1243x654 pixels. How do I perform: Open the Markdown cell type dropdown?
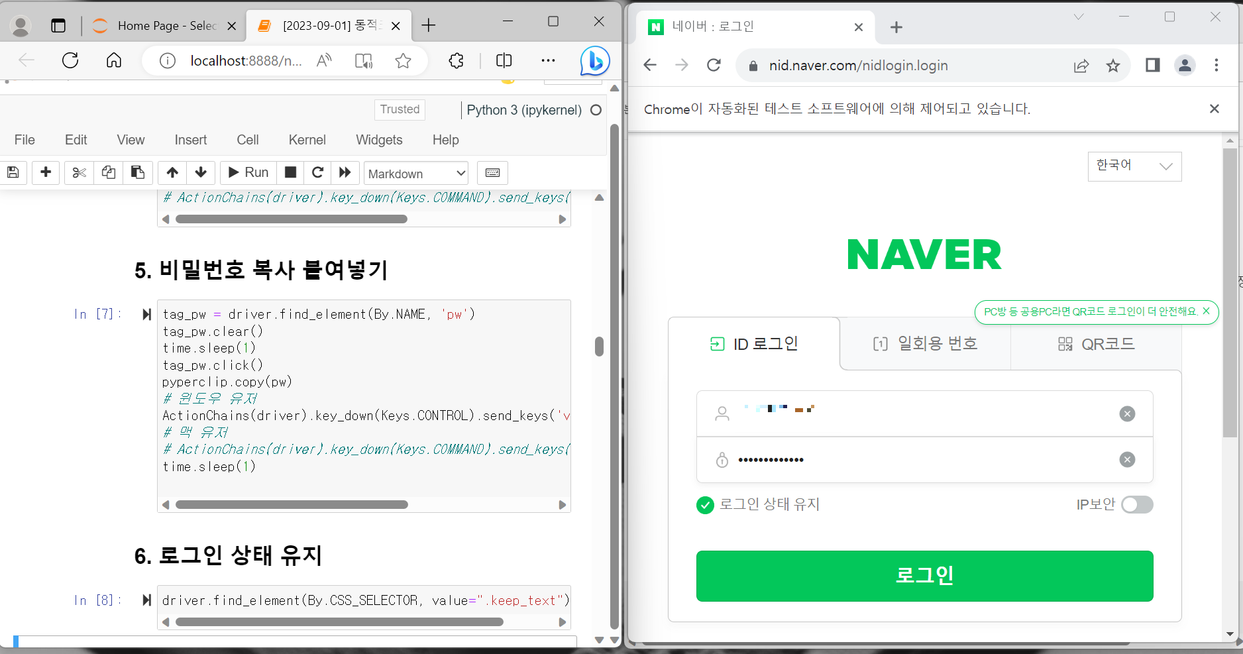pyautogui.click(x=416, y=174)
